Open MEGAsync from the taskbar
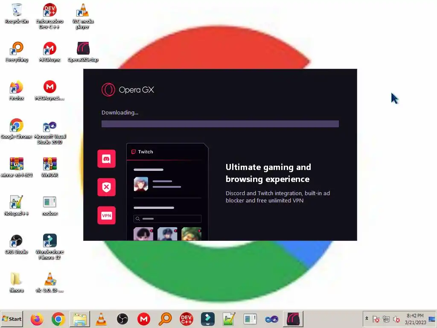 [144, 319]
